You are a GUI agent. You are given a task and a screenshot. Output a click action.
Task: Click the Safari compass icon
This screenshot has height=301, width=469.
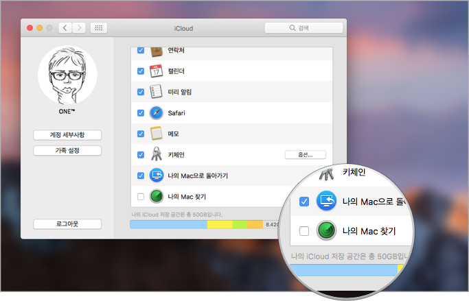(157, 113)
